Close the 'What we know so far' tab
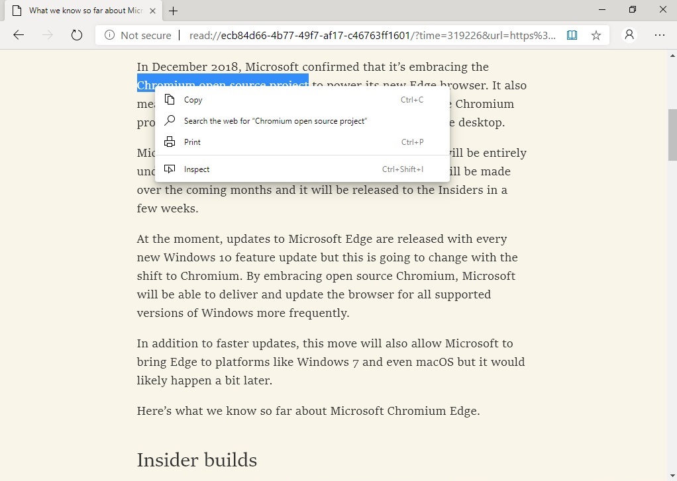Viewport: 677px width, 481px height. click(152, 11)
